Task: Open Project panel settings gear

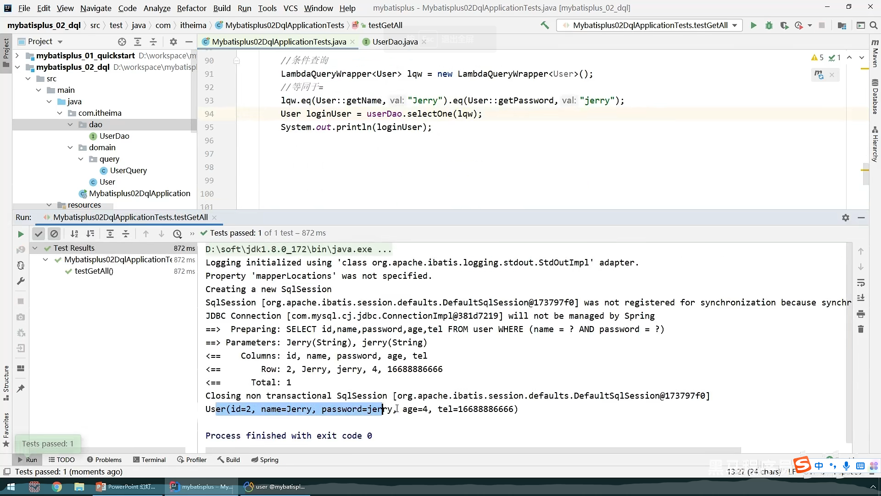Action: 173,42
